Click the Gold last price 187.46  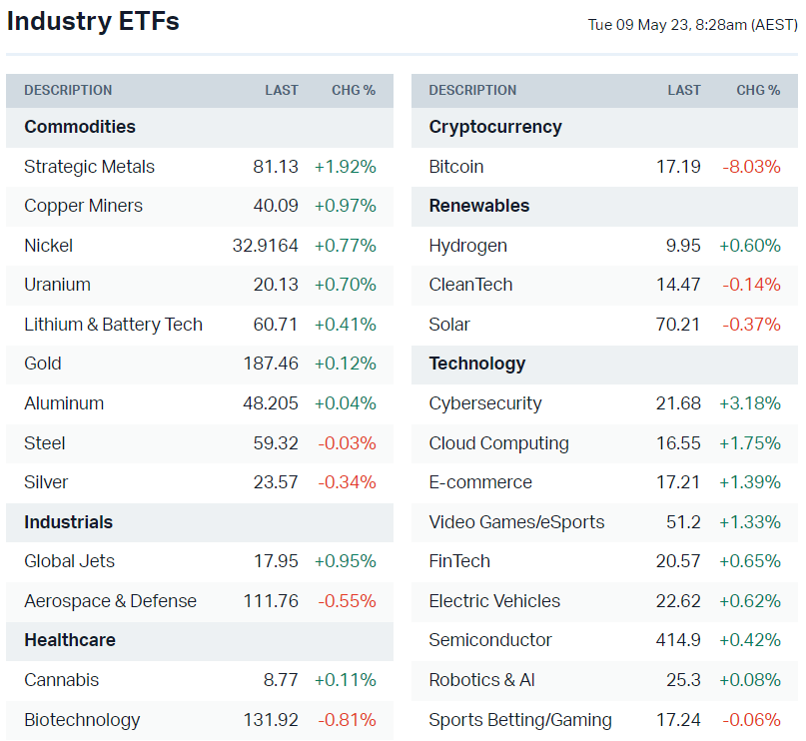pos(271,364)
